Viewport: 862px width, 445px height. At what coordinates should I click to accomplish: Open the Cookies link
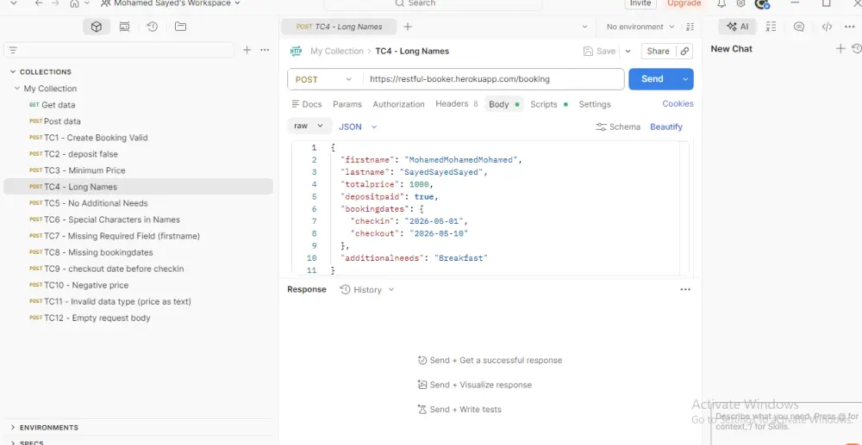point(678,103)
